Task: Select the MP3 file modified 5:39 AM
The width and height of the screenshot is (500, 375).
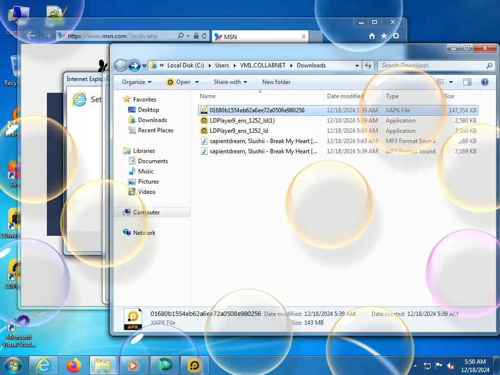Action: pos(338,151)
